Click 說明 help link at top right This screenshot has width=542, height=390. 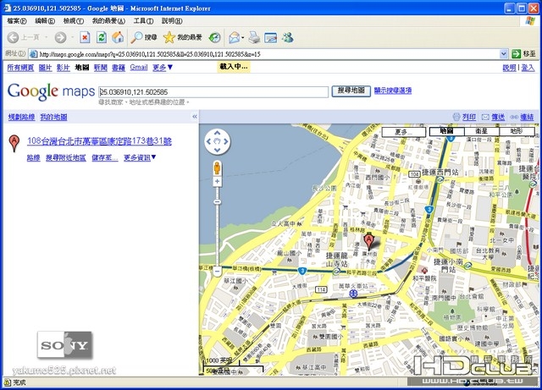tap(509, 68)
